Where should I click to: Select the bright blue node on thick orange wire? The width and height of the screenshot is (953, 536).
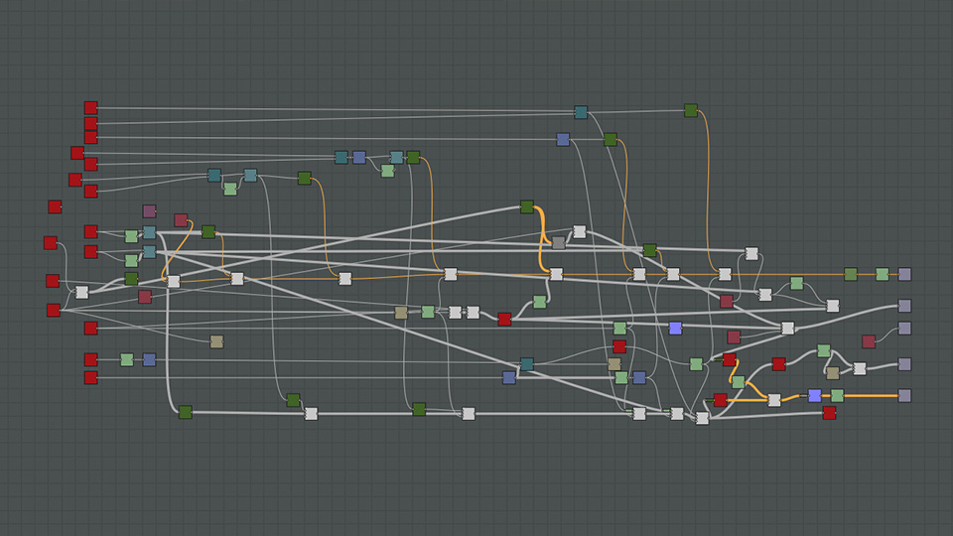815,395
